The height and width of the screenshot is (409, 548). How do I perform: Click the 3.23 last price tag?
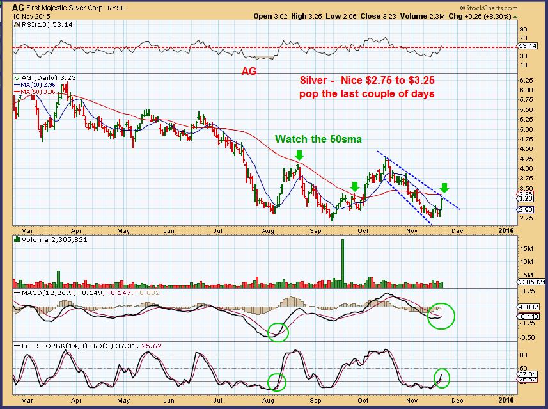pos(526,198)
